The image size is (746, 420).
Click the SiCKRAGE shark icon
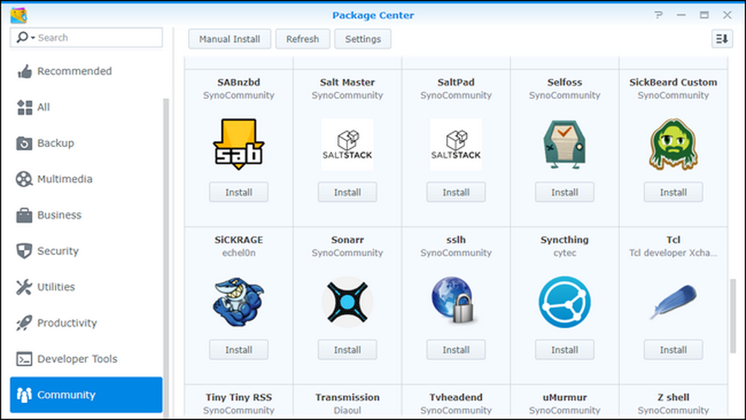tap(239, 301)
